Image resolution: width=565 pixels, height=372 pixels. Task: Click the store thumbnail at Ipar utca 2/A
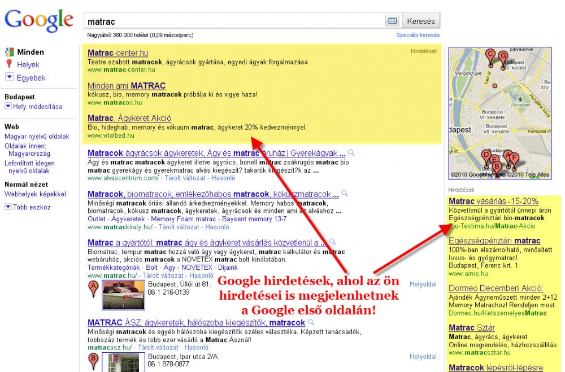tap(124, 362)
